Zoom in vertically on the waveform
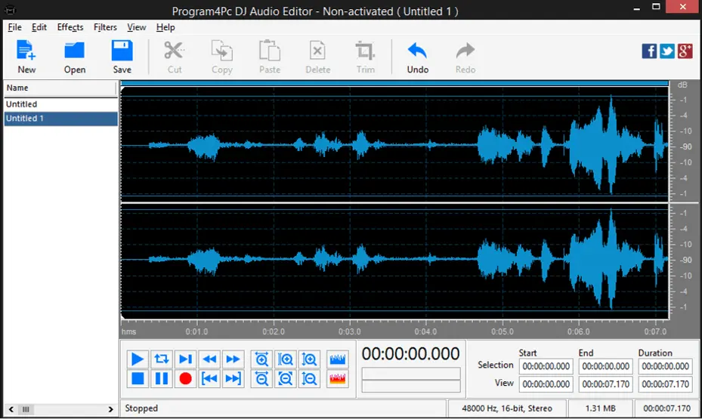 click(x=309, y=359)
